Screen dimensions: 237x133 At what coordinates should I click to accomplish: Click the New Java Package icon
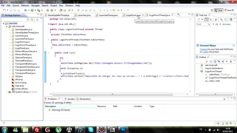48,10
